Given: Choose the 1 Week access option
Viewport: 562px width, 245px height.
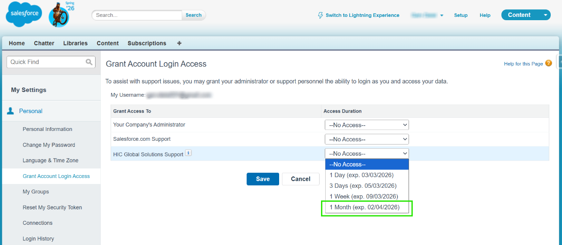Looking at the screenshot, I should [364, 197].
